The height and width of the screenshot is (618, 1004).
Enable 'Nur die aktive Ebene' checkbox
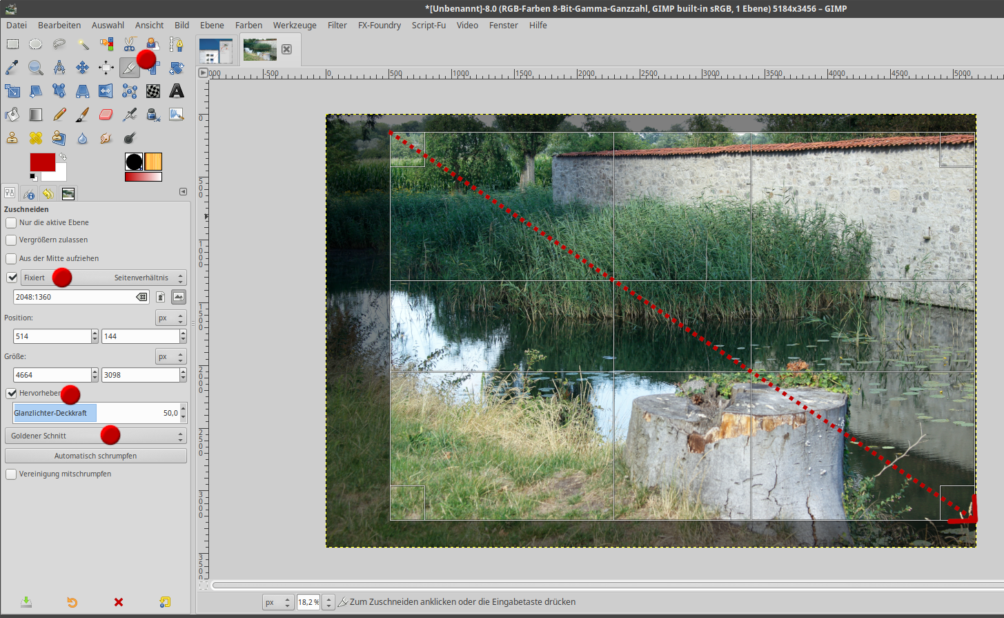click(11, 223)
